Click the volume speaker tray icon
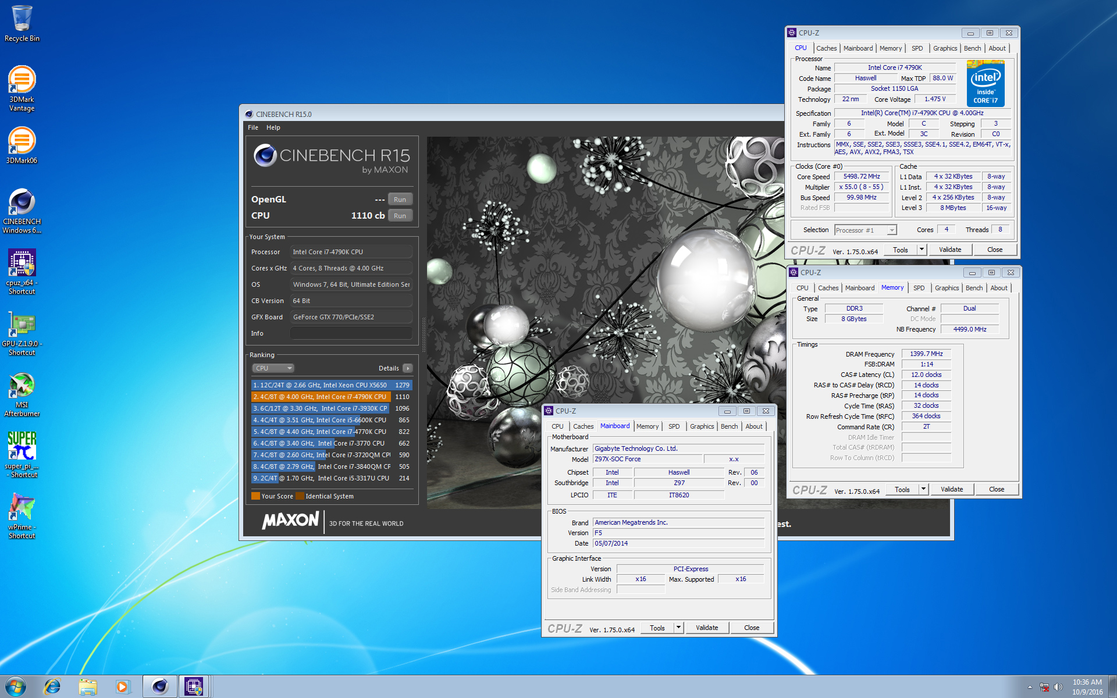This screenshot has width=1117, height=698. 1058,687
